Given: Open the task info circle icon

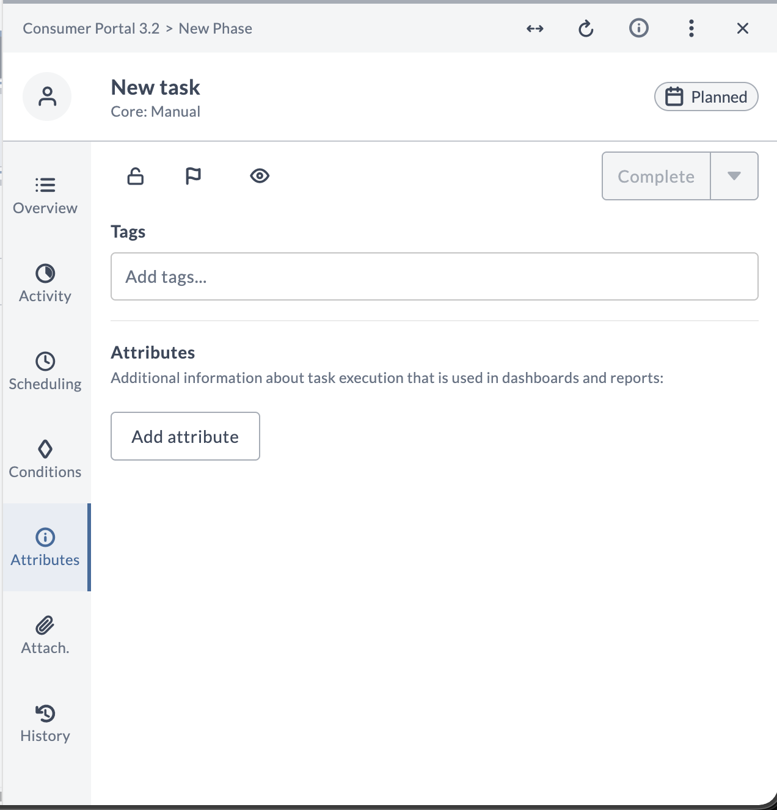Looking at the screenshot, I should coord(638,28).
